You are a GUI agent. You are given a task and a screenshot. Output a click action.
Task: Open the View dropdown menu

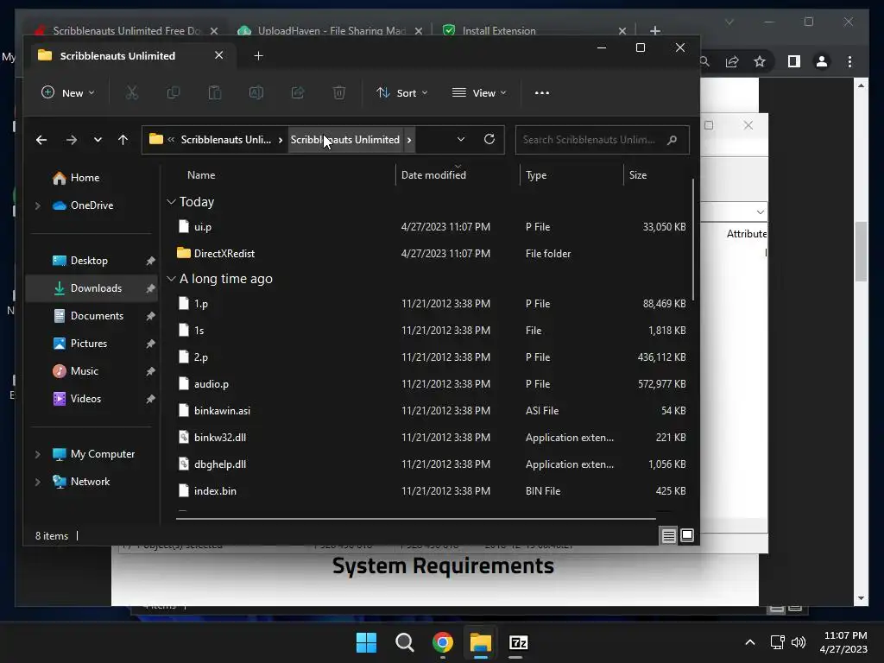[x=479, y=93]
